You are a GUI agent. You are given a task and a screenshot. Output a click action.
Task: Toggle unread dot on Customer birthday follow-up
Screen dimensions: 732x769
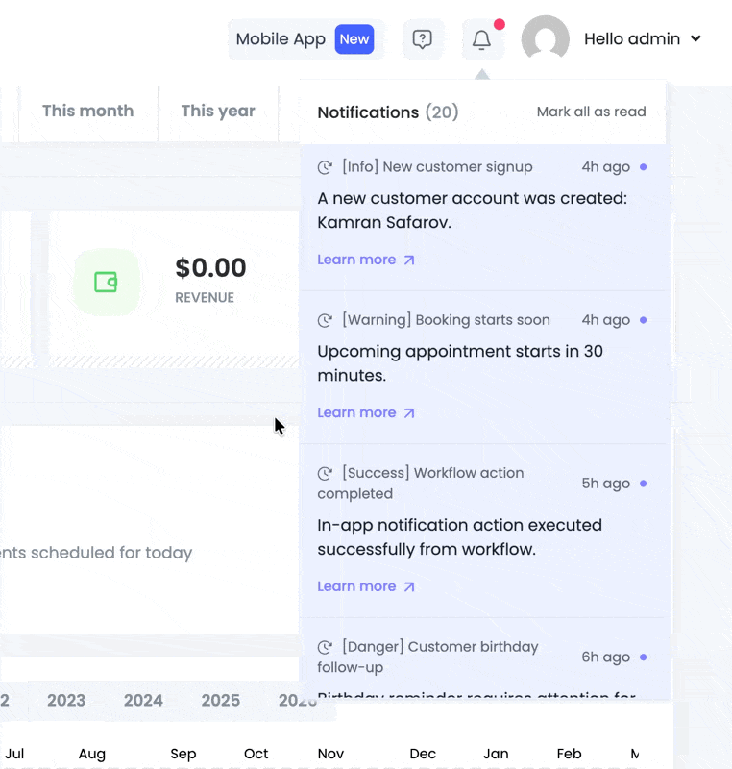point(643,657)
